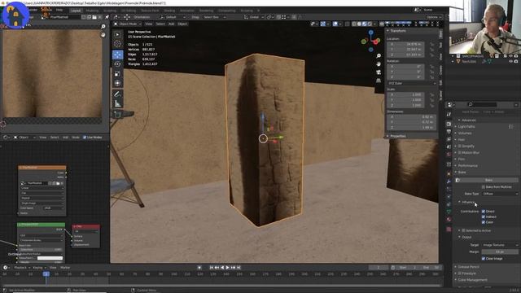
Task: Select the Rotate tool in viewport toolbar
Action: pyautogui.click(x=117, y=64)
